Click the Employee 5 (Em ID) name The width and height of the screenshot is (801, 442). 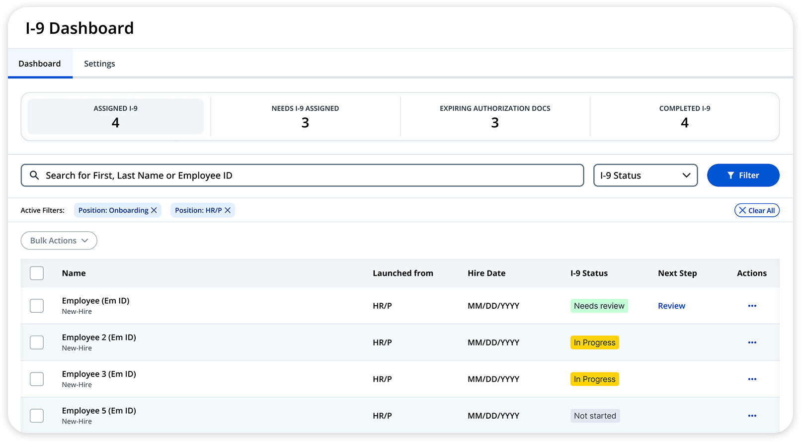[99, 411]
